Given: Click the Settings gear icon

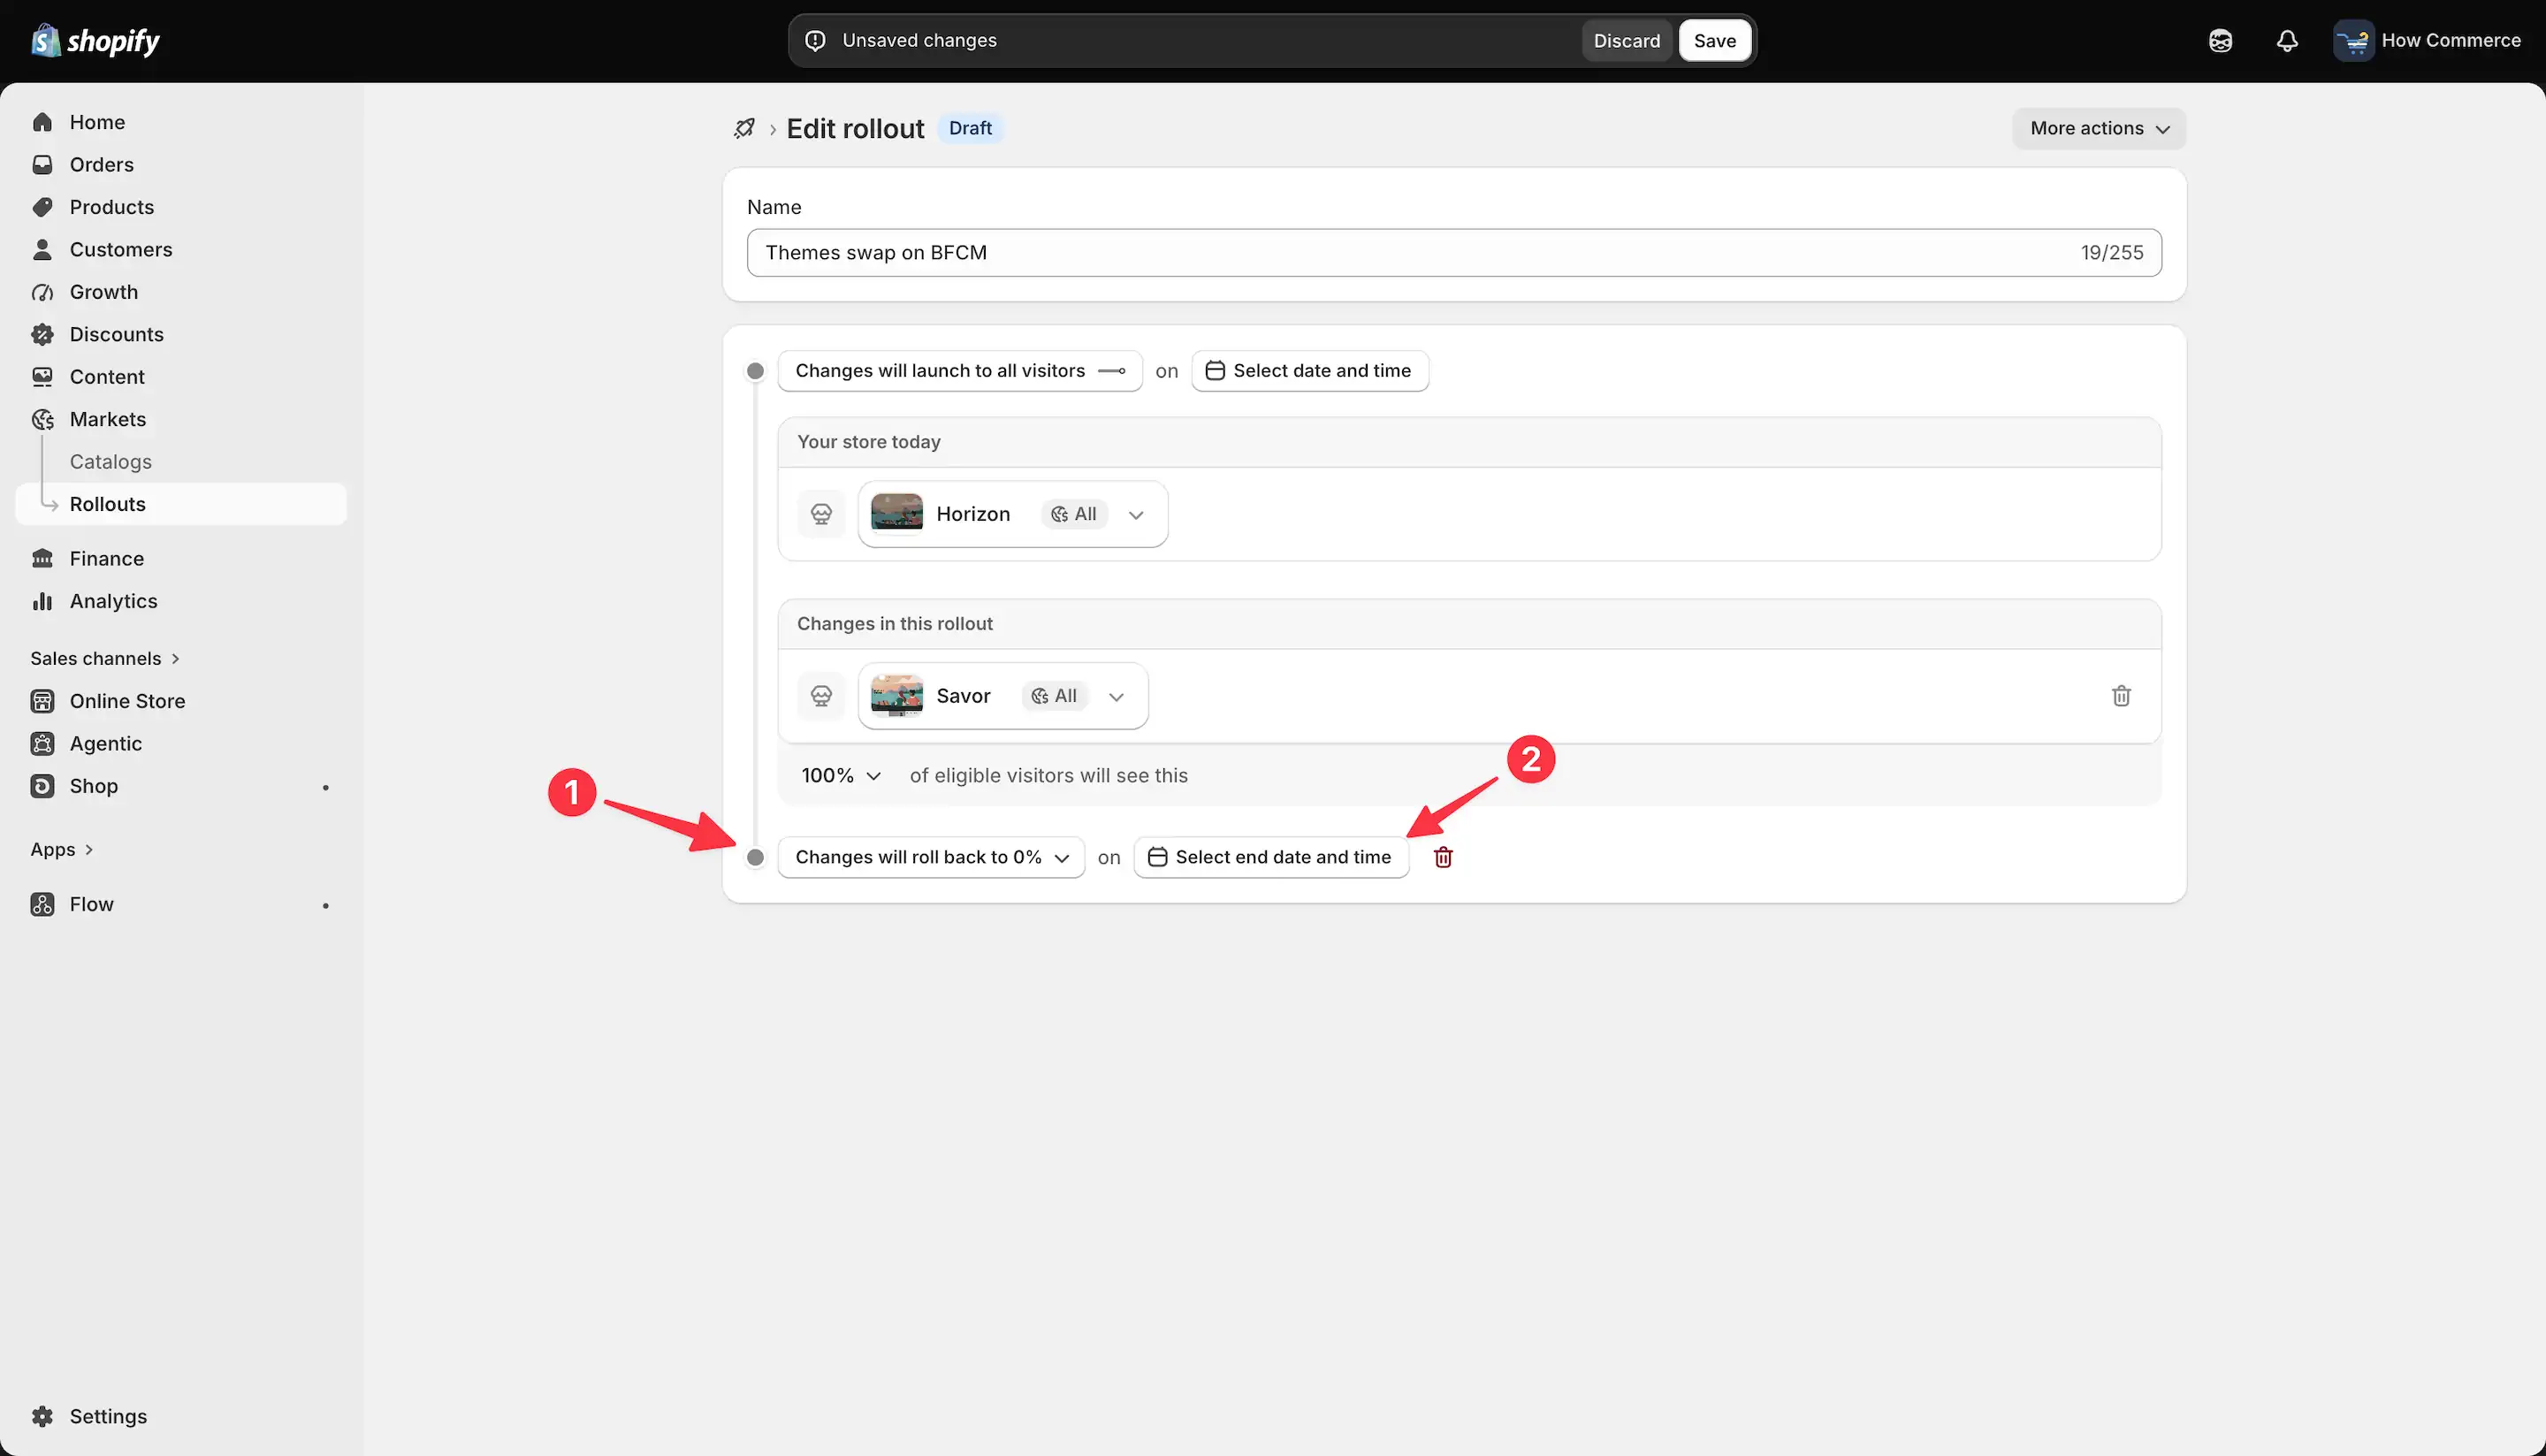Looking at the screenshot, I should (42, 1416).
